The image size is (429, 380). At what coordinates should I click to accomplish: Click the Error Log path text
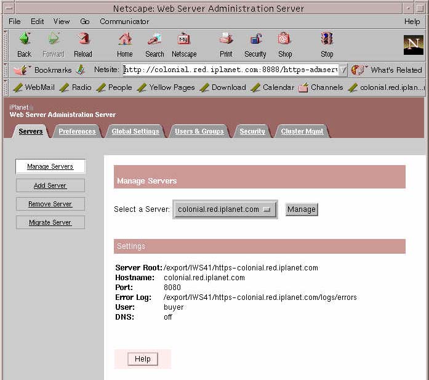coord(260,297)
